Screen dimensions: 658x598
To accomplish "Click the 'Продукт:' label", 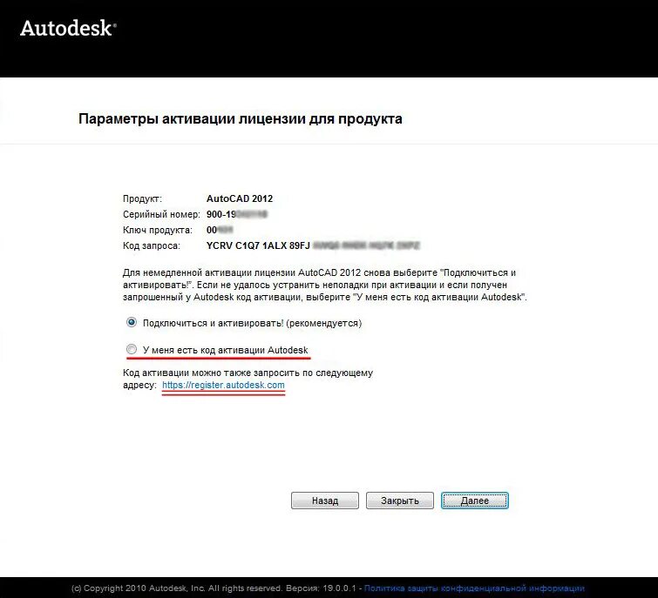I will click(142, 198).
